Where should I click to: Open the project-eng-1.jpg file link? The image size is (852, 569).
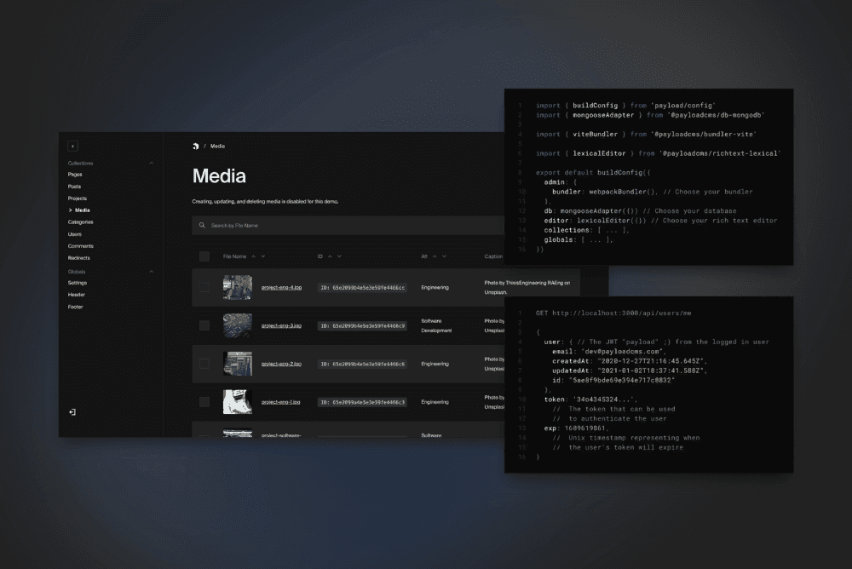pos(281,402)
